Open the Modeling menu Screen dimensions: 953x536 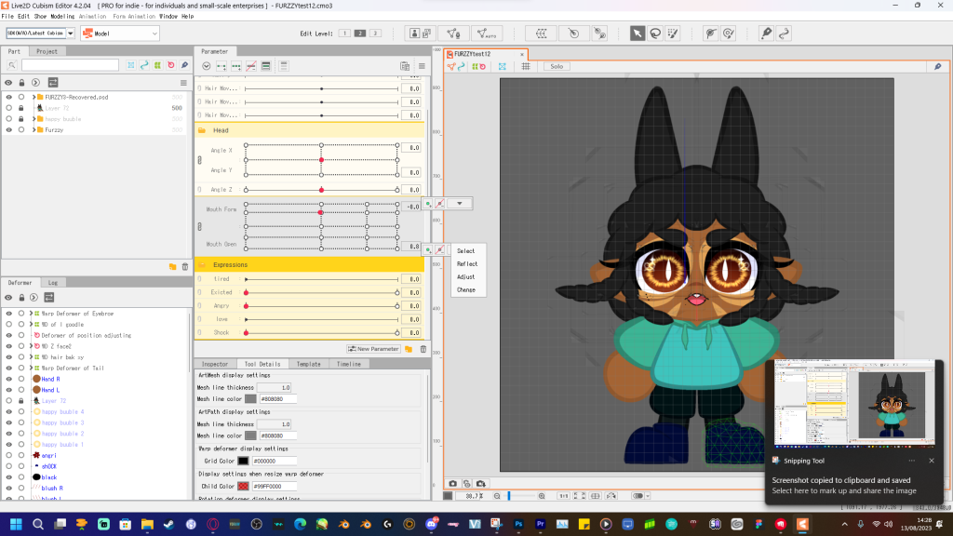tap(62, 17)
